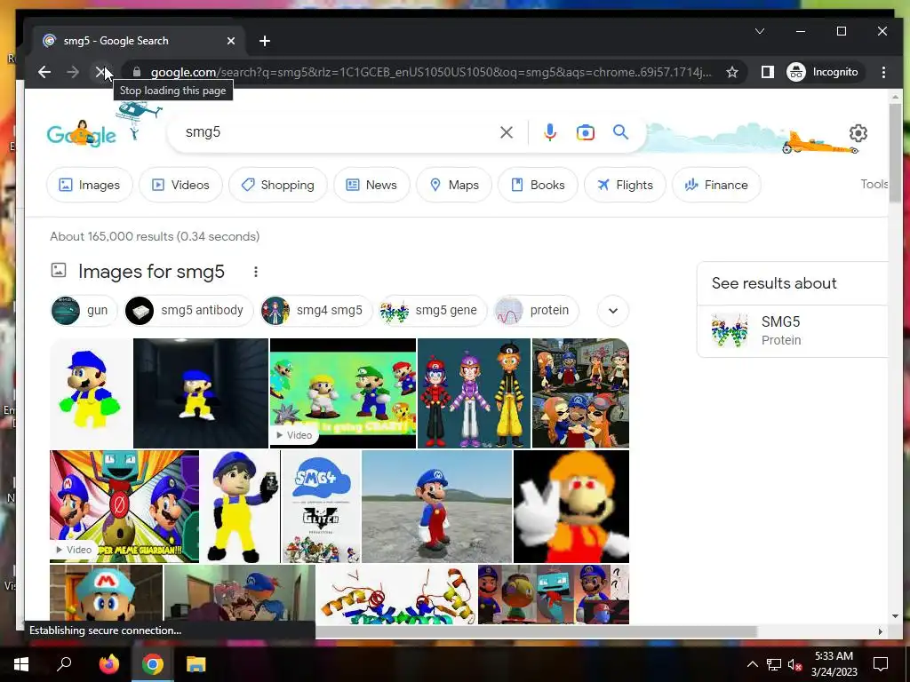The width and height of the screenshot is (910, 682).
Task: Open blue-cap Mario on white thumbnail
Action: point(91,393)
